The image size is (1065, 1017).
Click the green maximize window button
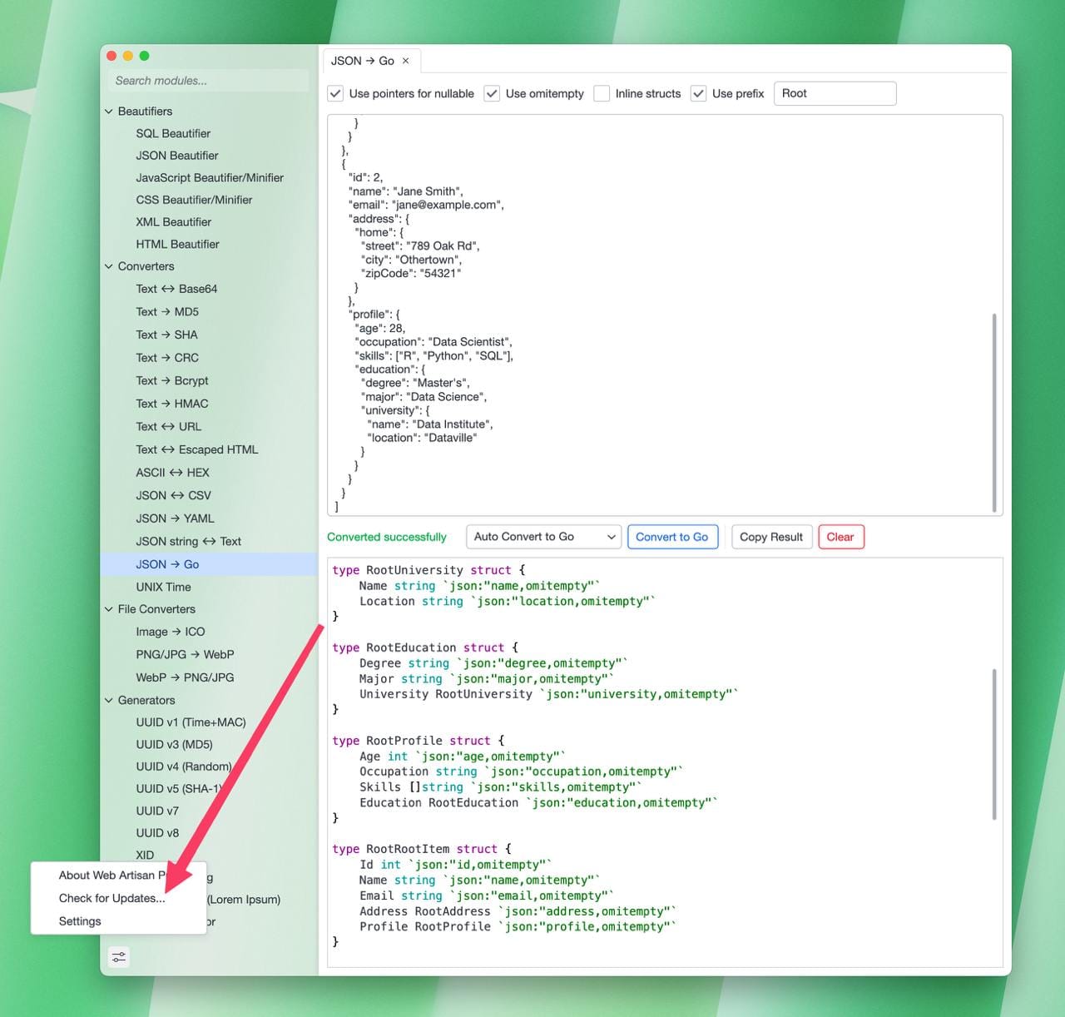coord(144,56)
